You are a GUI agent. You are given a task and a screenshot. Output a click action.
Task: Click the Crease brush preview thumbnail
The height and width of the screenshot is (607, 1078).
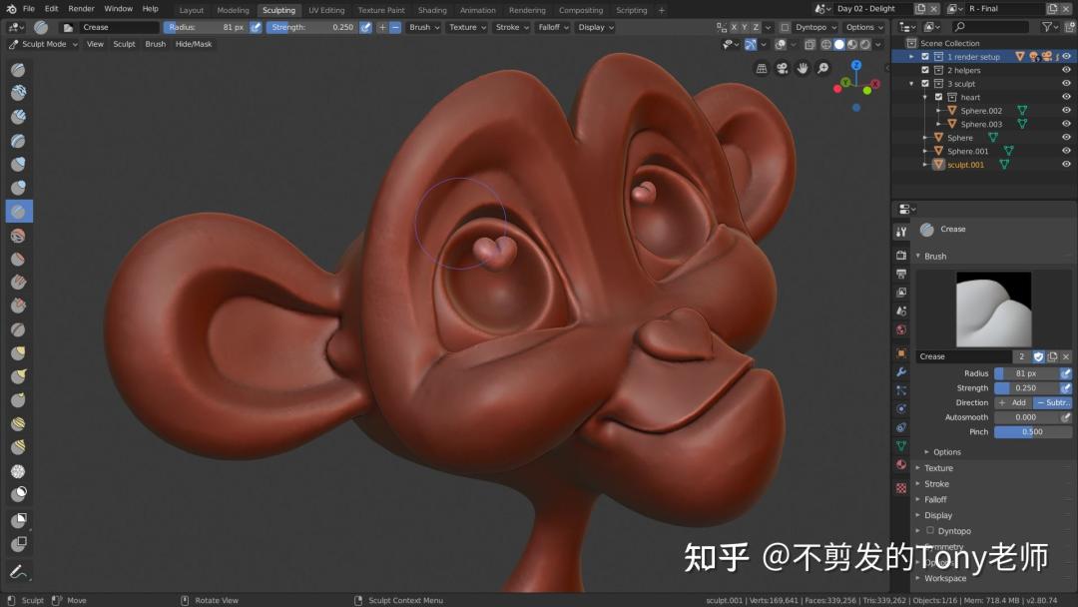(x=993, y=308)
